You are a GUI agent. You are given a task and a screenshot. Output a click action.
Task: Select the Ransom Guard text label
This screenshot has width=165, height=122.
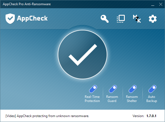pyautogui.click(x=112, y=99)
